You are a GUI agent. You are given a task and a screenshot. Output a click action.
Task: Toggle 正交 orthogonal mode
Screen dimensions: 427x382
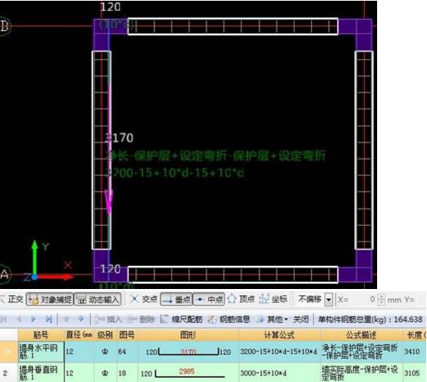click(12, 300)
